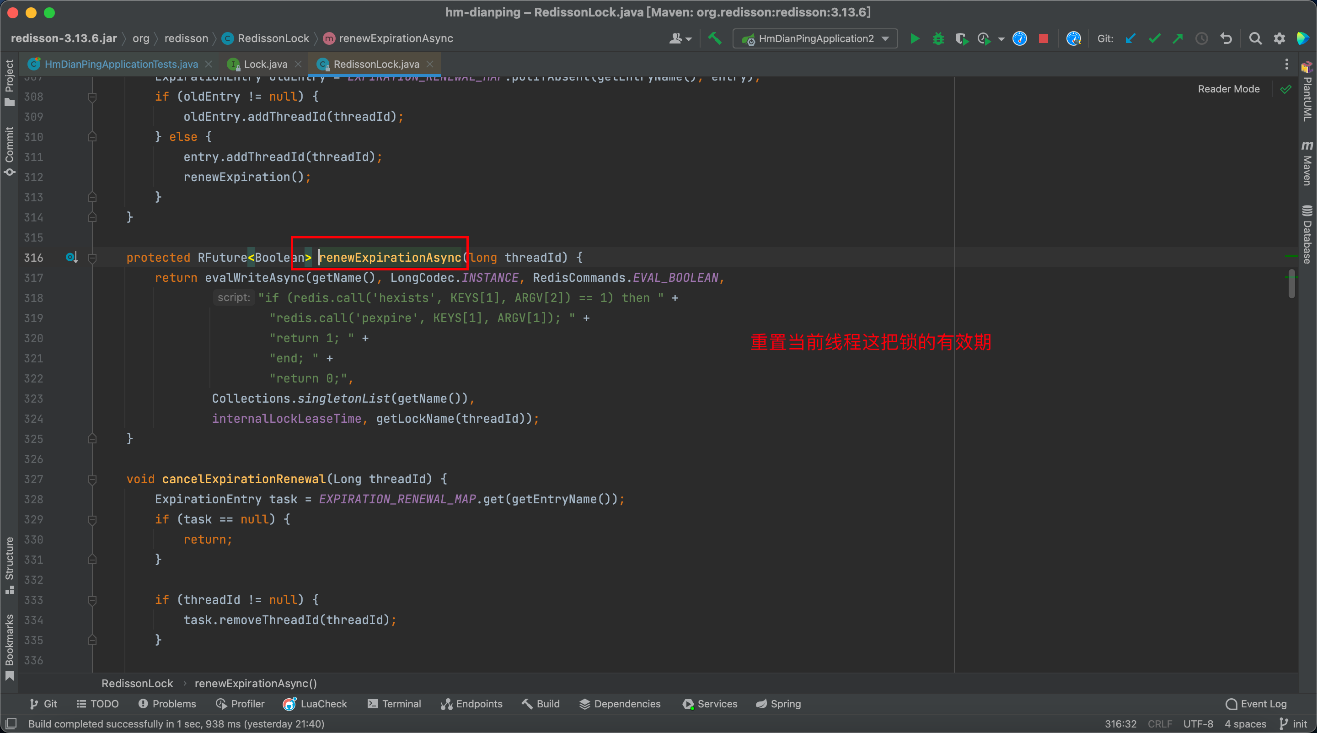Screen dimensions: 1317x733
Task: Open the Problems tool window
Action: coord(167,703)
